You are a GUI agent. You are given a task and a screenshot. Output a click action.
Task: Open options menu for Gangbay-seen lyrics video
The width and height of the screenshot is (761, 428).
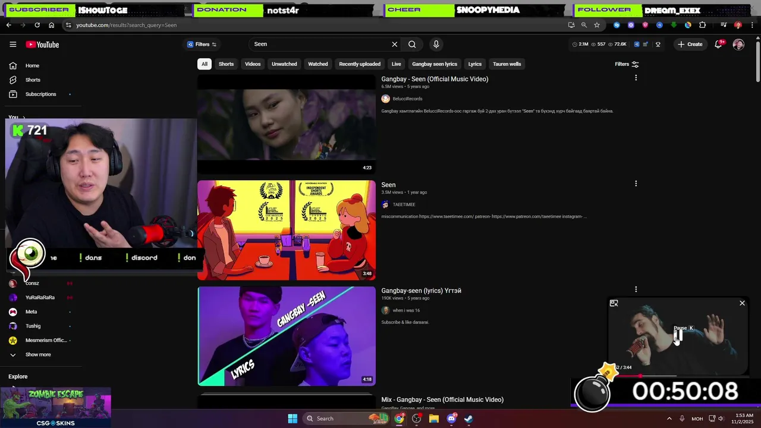tap(636, 289)
